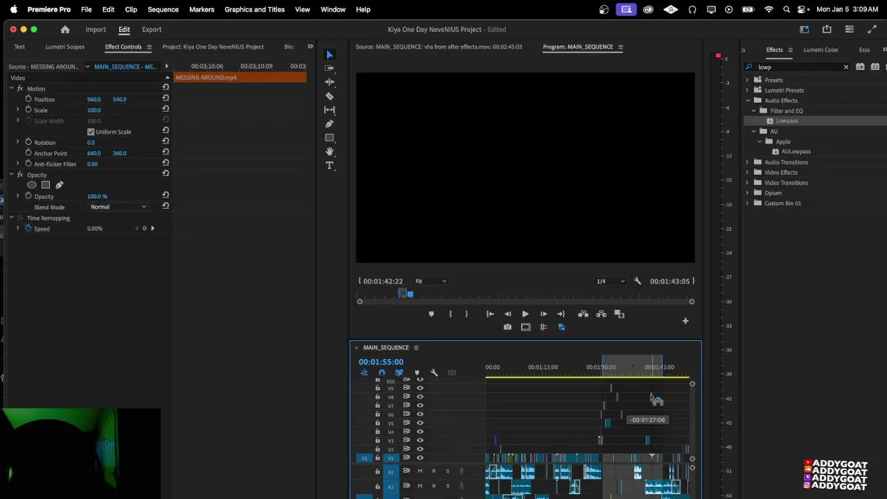Collapse the Filter and EQ folder
This screenshot has height=499, width=887.
point(754,111)
